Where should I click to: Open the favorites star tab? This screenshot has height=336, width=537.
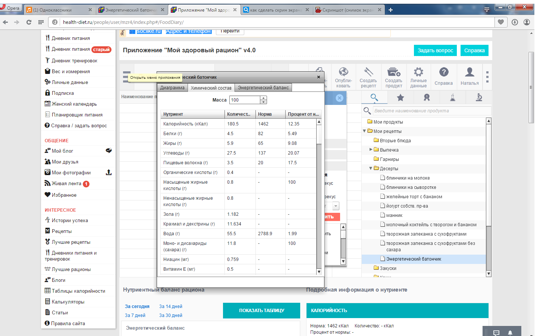click(x=400, y=98)
